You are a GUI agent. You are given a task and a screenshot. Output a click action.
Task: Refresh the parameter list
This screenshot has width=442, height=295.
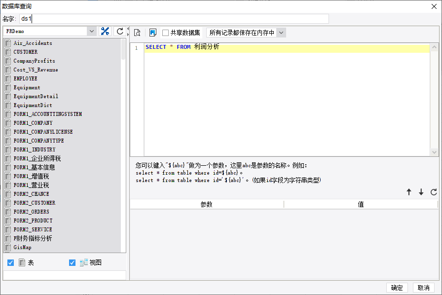click(x=434, y=192)
